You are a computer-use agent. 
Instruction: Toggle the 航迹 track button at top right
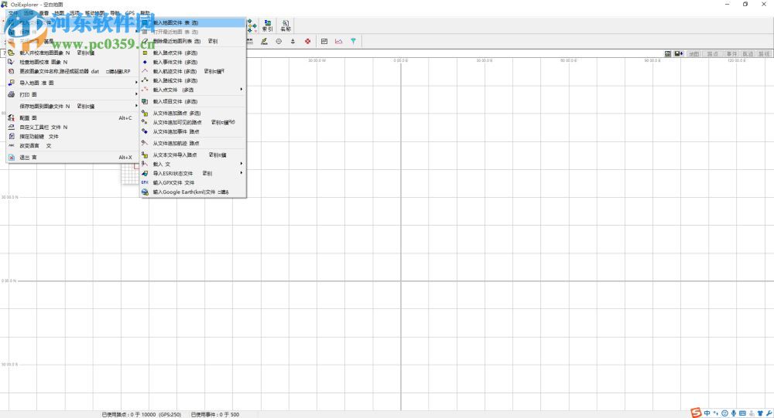pyautogui.click(x=748, y=54)
